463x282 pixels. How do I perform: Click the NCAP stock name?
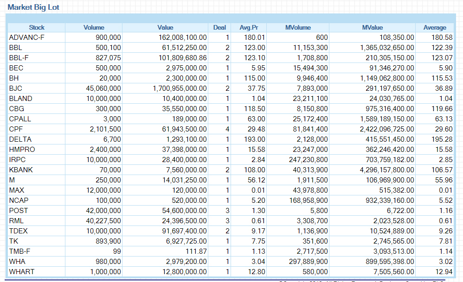point(19,201)
